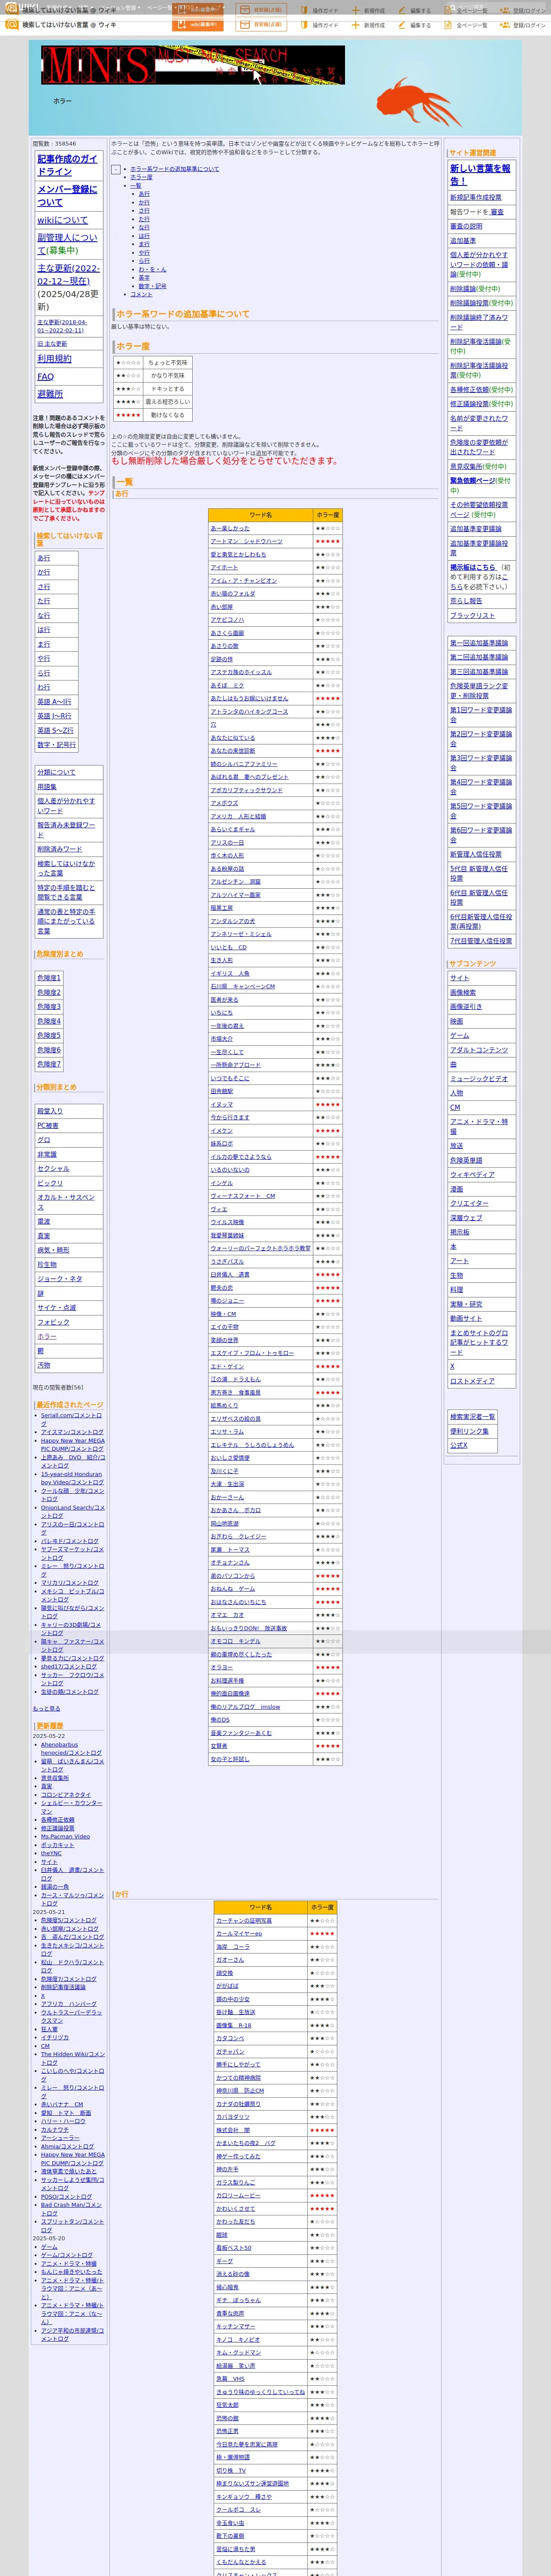Click the MNS Must Not Search banner

pyautogui.click(x=193, y=65)
